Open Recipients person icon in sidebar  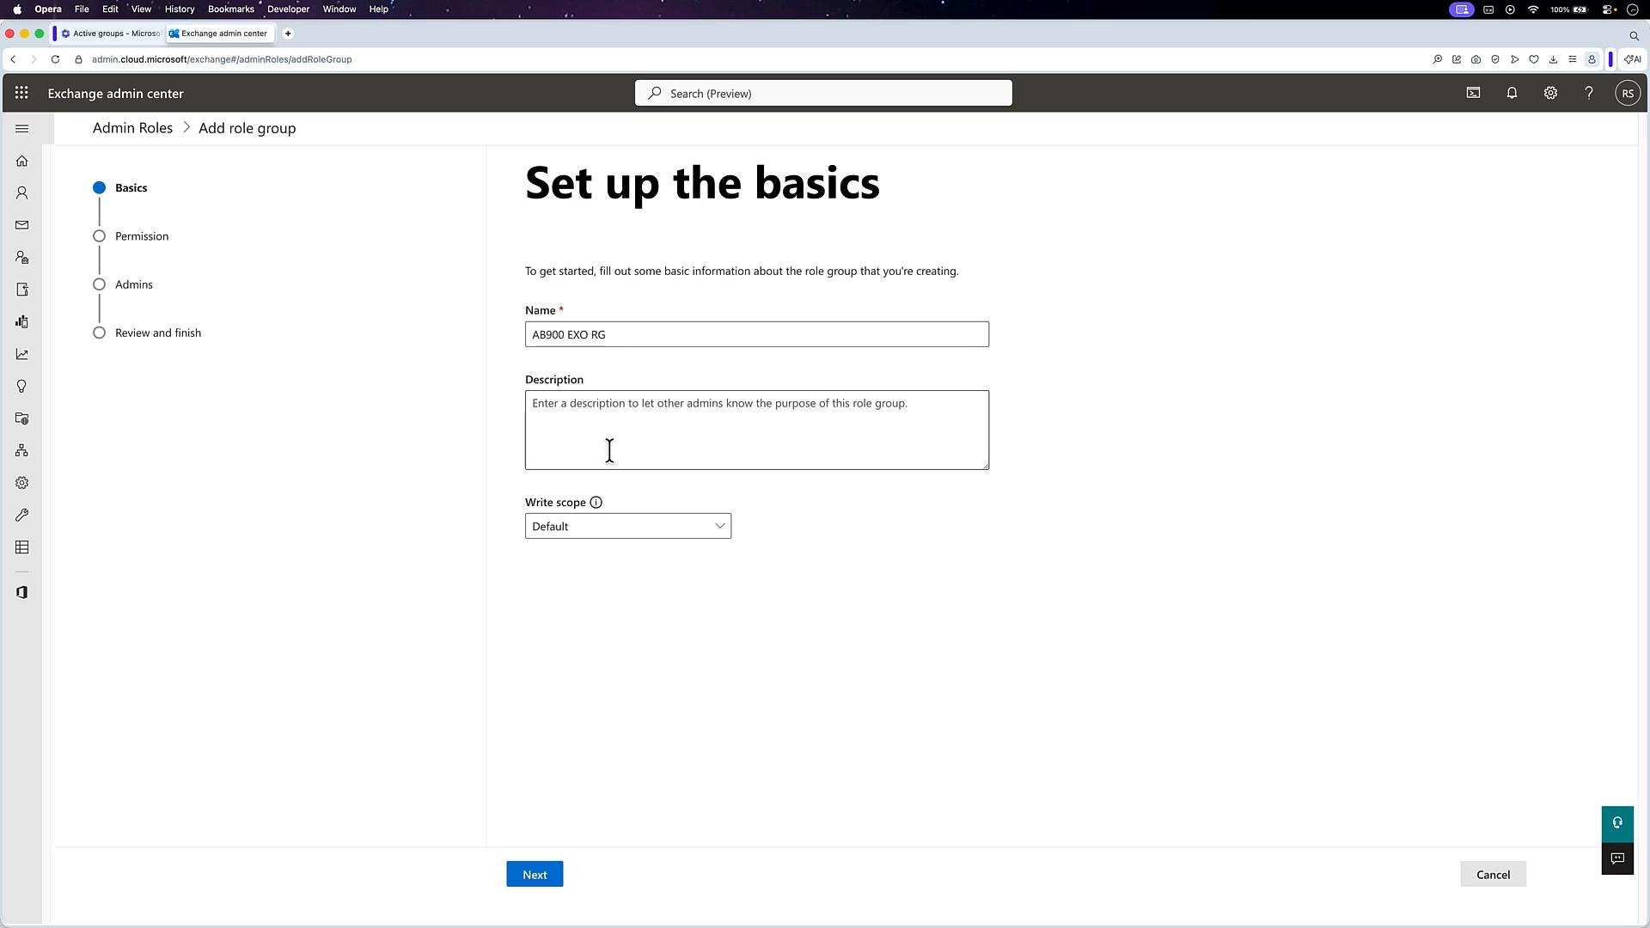(x=22, y=193)
